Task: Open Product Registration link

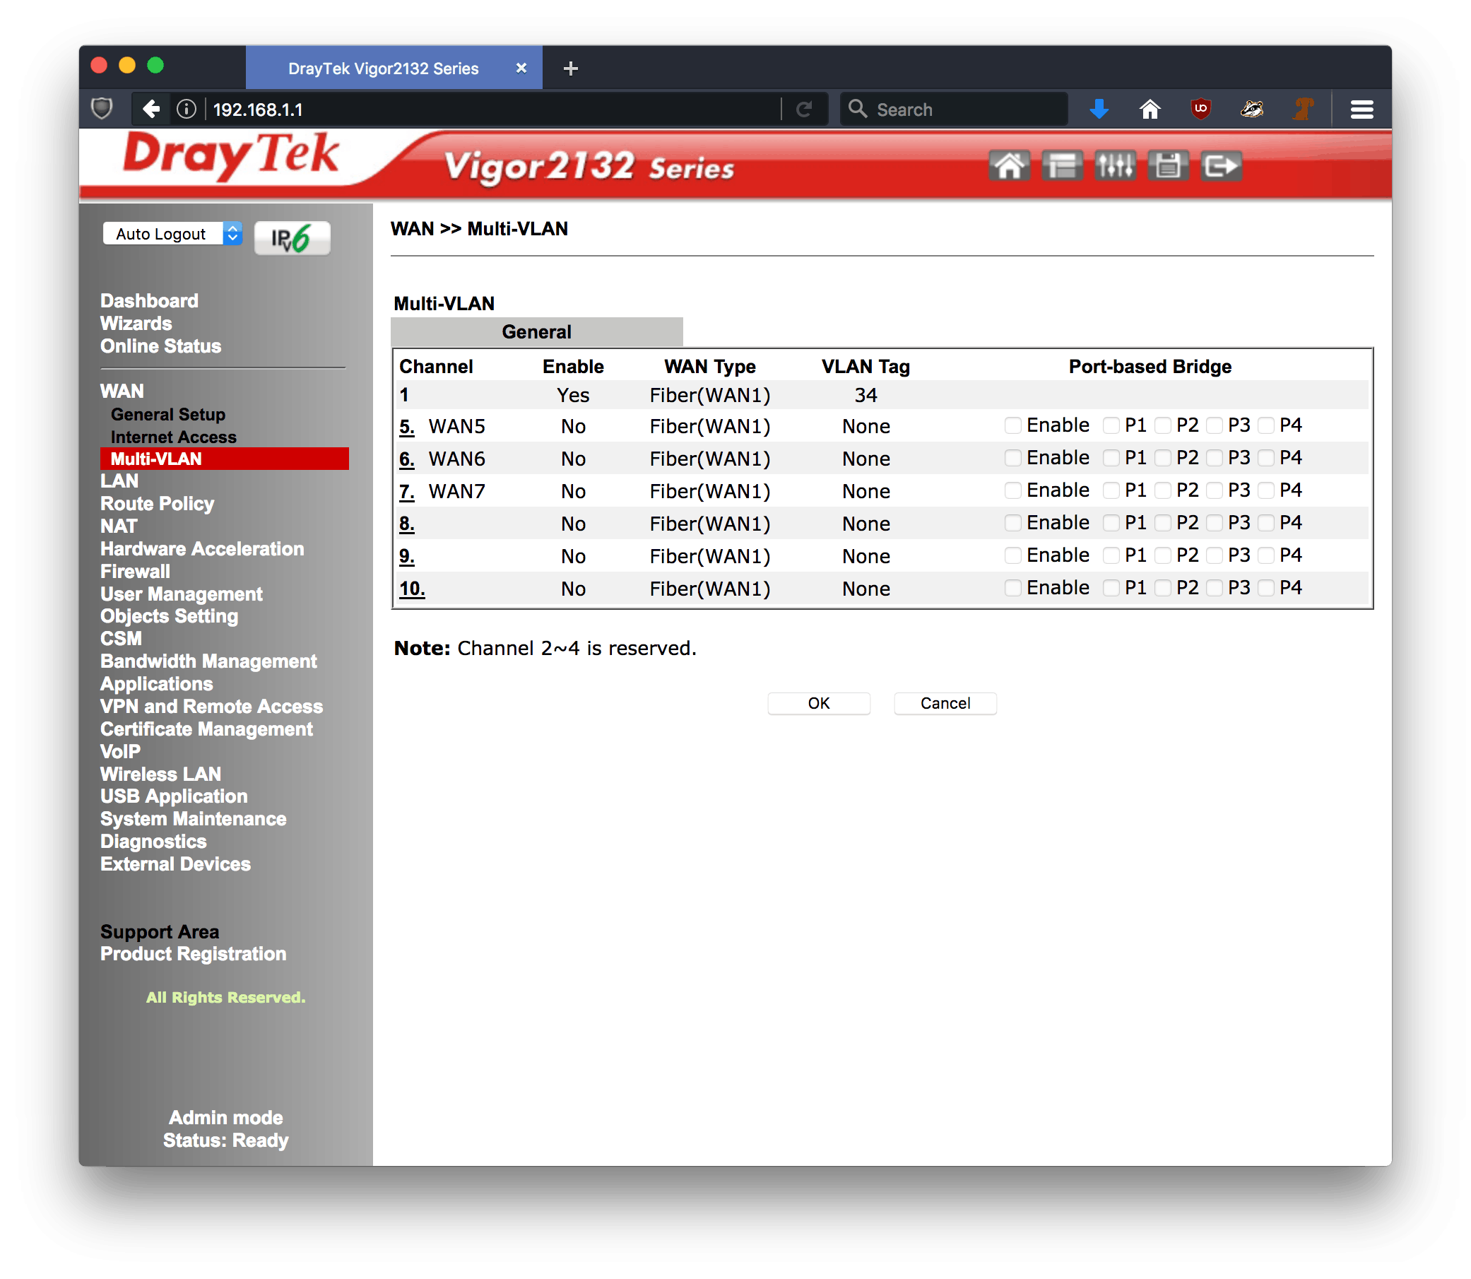Action: pyautogui.click(x=193, y=953)
